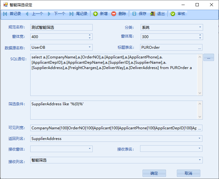Click the 可见列宽 field text

(x=114, y=128)
